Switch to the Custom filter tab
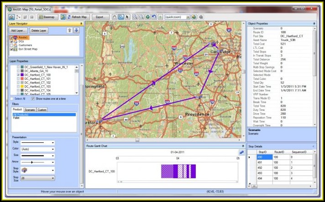Viewport: 325px width, 202px height. (x=42, y=110)
